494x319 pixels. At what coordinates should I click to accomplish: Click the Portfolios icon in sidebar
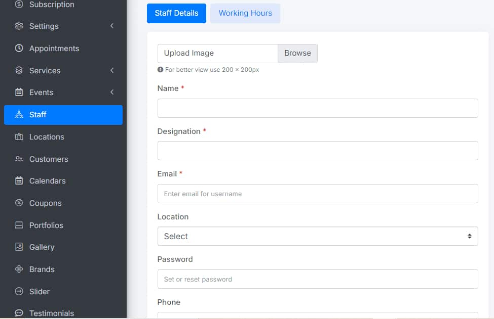pyautogui.click(x=19, y=225)
